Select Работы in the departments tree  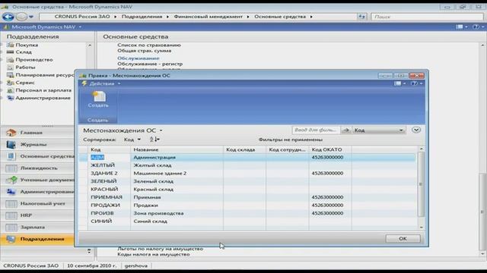25,67
